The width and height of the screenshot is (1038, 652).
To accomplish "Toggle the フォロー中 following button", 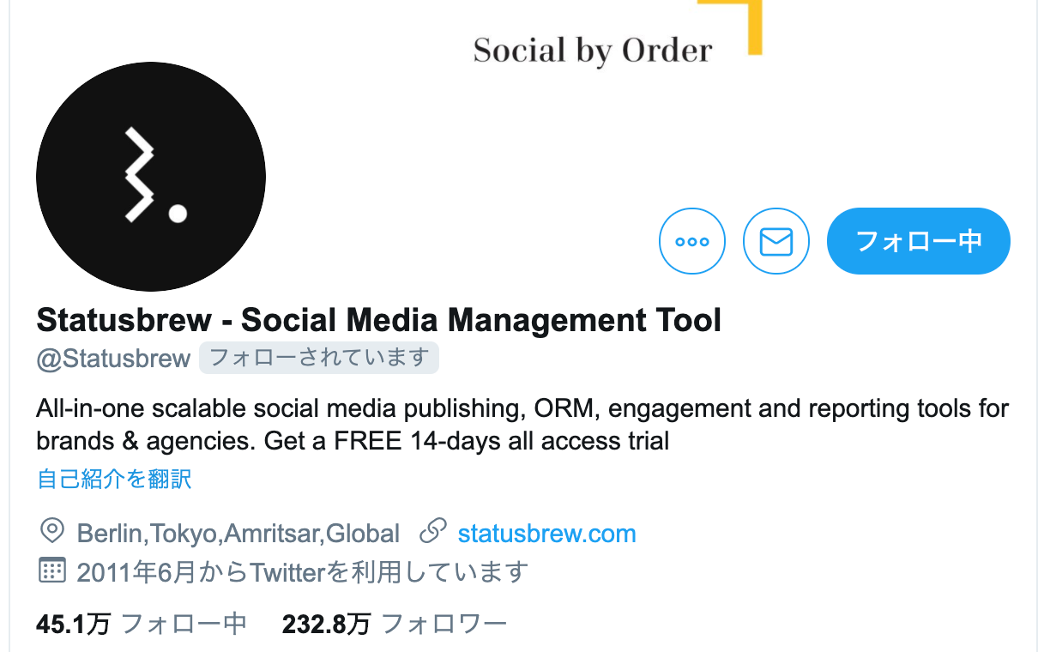I will click(919, 241).
